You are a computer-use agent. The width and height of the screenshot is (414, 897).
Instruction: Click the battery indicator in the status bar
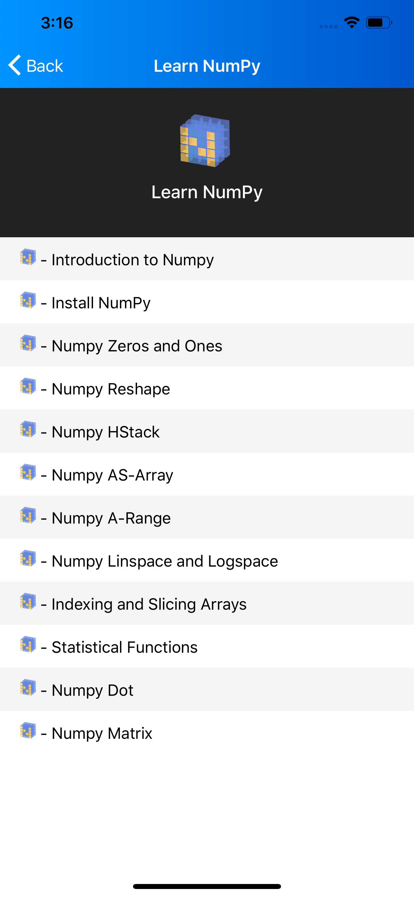pyautogui.click(x=378, y=22)
